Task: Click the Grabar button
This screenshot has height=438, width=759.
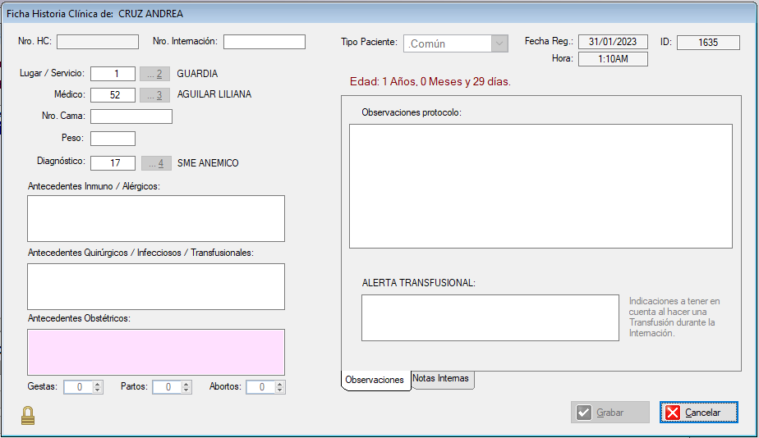Action: pyautogui.click(x=609, y=413)
